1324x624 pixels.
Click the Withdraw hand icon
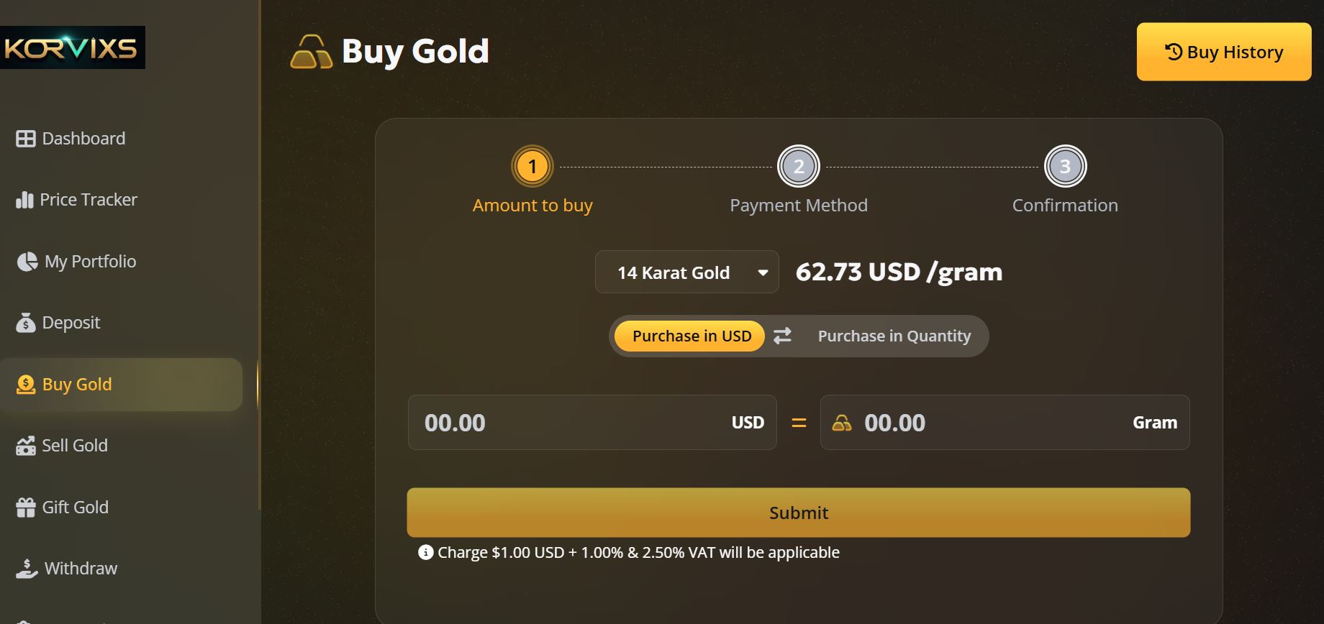point(27,569)
